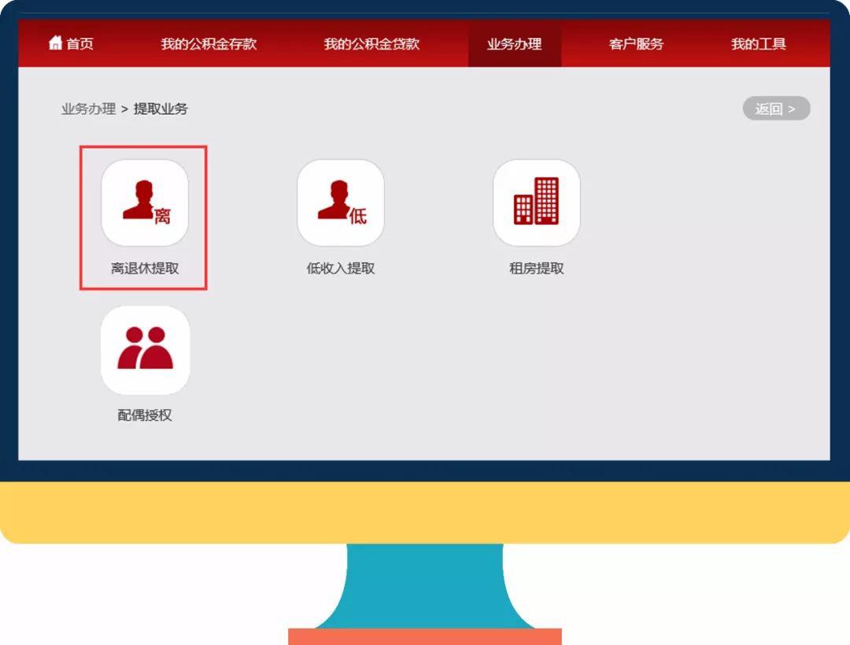Click 业务办理 in the breadcrumb

click(x=88, y=109)
